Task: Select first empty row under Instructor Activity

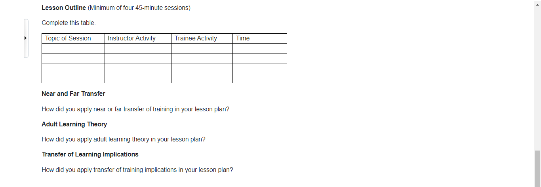Action: pos(138,48)
